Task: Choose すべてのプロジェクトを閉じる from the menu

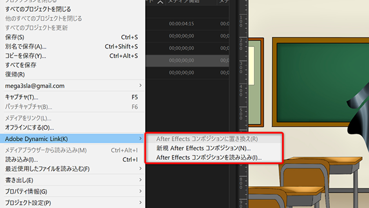Action: click(72, 9)
